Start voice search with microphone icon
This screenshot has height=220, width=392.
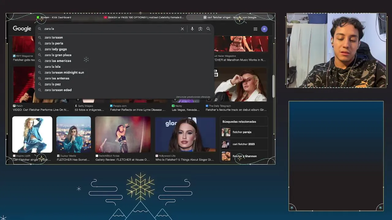tap(192, 29)
